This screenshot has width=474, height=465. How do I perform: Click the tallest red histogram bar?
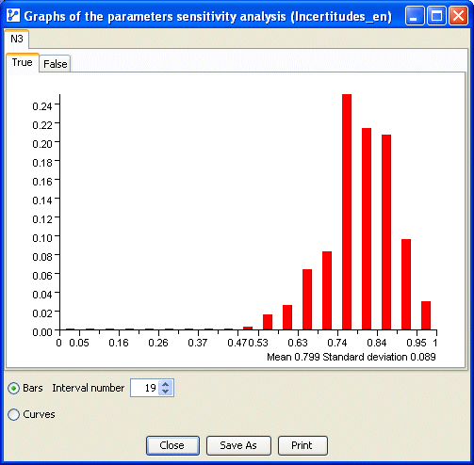pyautogui.click(x=347, y=212)
